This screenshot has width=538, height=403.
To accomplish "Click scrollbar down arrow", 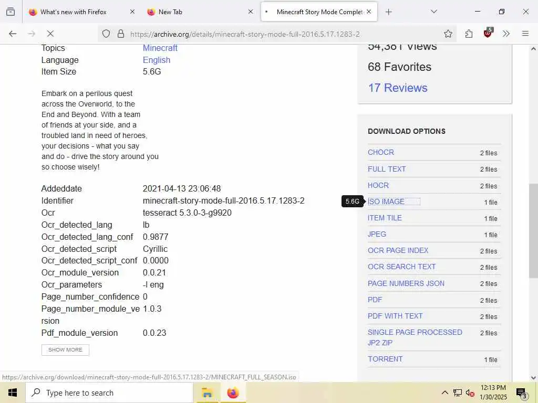I will (533, 377).
